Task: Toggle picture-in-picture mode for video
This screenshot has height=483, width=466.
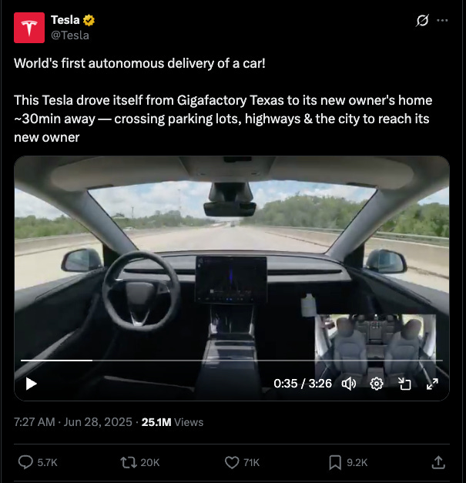Action: 404,384
